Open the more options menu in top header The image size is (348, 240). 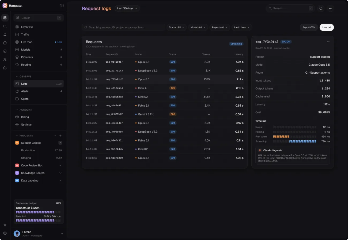(330, 8)
